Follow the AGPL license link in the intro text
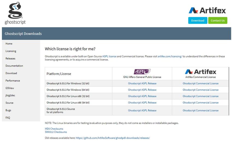 click(109, 56)
